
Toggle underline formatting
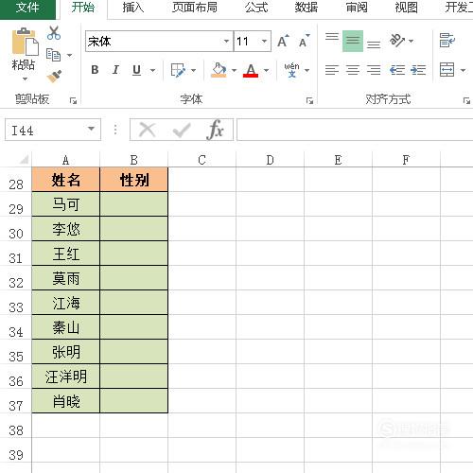(136, 70)
